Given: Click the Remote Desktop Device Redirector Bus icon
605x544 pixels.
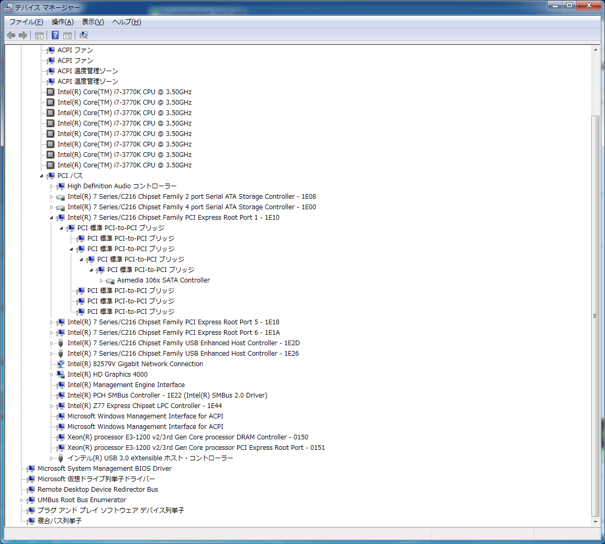Looking at the screenshot, I should 31,490.
